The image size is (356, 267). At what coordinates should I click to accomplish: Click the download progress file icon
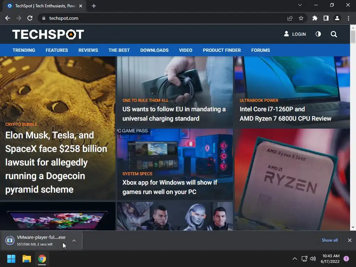pyautogui.click(x=10, y=240)
